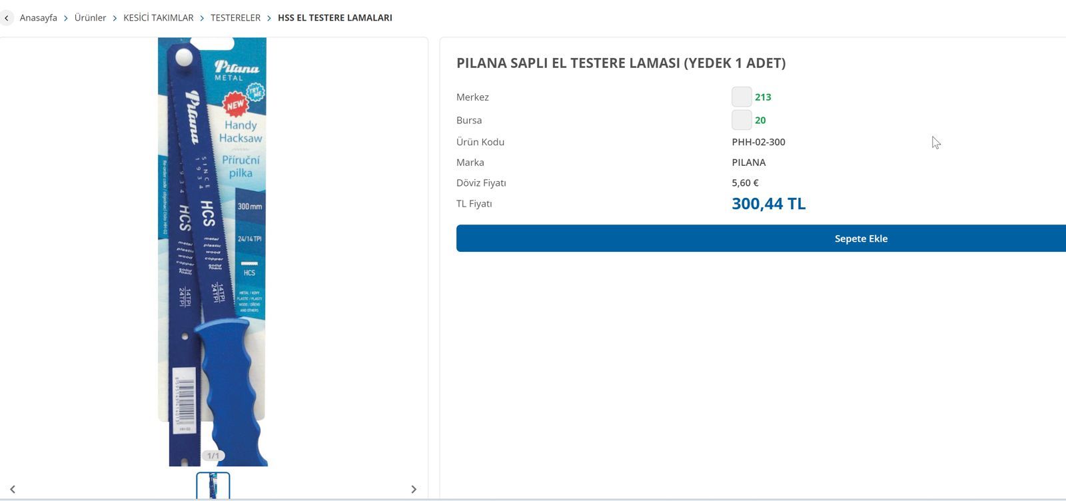Click the brand value PILANA
This screenshot has width=1066, height=501.
[x=749, y=163]
